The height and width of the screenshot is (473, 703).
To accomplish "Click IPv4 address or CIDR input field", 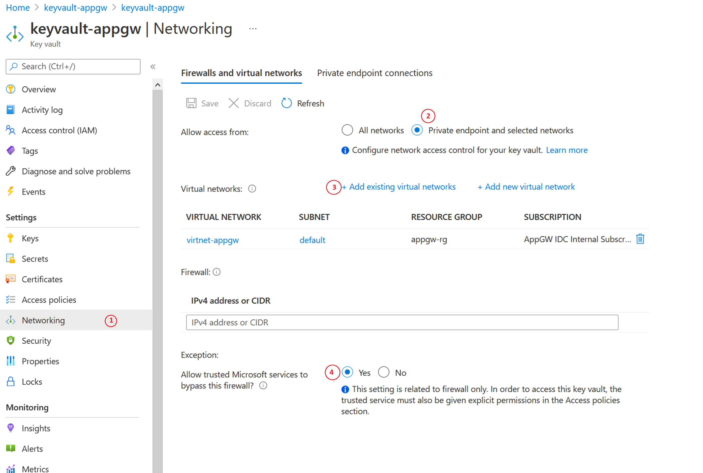I will point(402,323).
